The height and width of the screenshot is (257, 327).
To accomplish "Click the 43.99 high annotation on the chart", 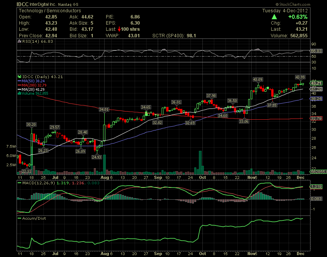I will (300, 77).
